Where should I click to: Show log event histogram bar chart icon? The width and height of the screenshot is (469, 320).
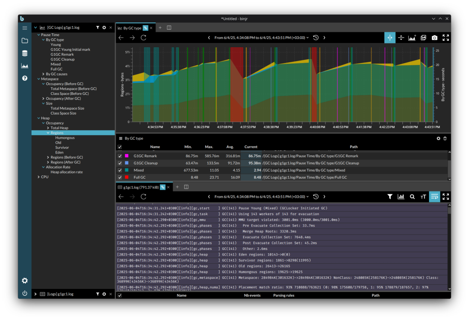(x=401, y=196)
